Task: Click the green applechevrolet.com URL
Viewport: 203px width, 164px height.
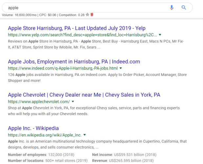Action: pyautogui.click(x=39, y=102)
